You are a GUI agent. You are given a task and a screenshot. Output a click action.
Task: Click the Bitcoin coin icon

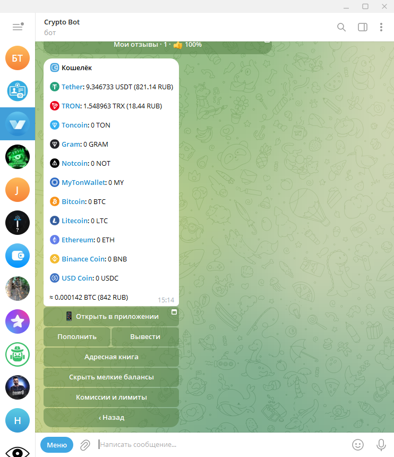[x=55, y=201]
